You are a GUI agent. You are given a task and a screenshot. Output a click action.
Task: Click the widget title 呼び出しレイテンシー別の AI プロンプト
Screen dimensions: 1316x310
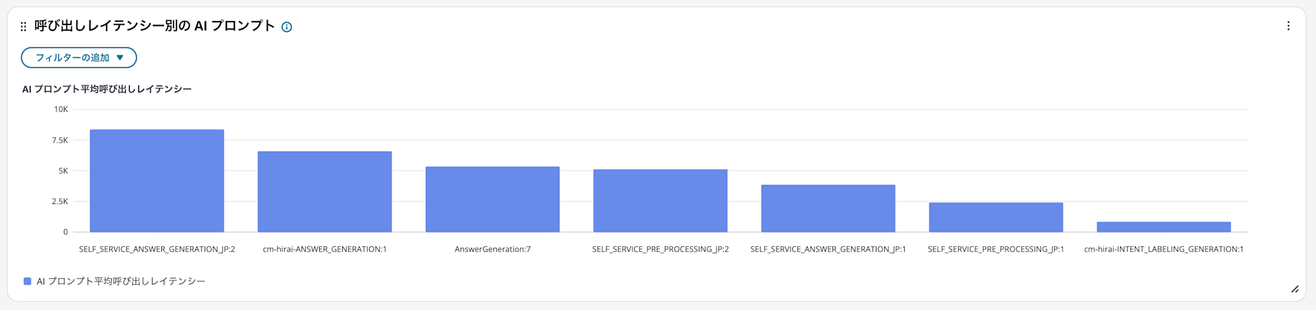(155, 26)
